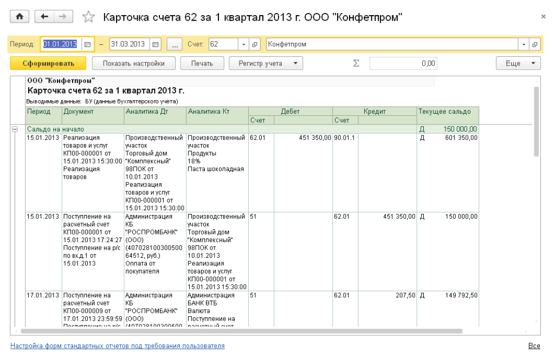Open the Регистр учета dropdown

click(x=266, y=63)
